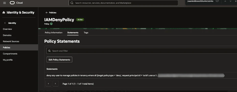Click the Search and Filter field

[142, 51]
